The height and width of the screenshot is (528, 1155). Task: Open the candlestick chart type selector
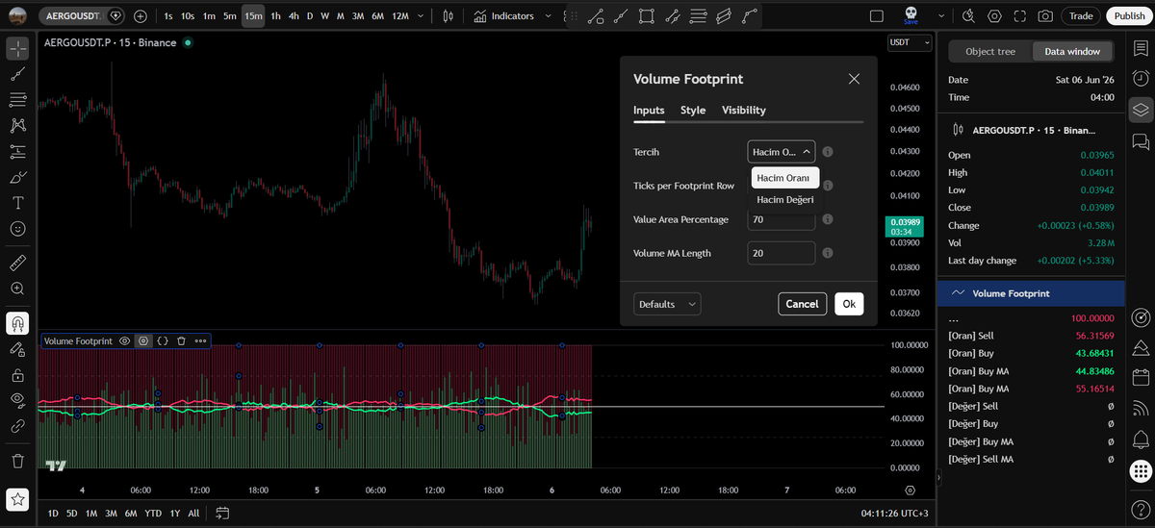click(x=449, y=16)
